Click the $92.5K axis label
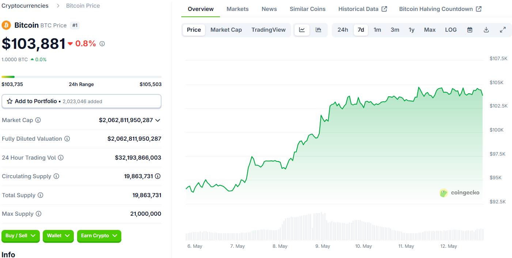Viewport: 512px width, 258px height. click(498, 202)
